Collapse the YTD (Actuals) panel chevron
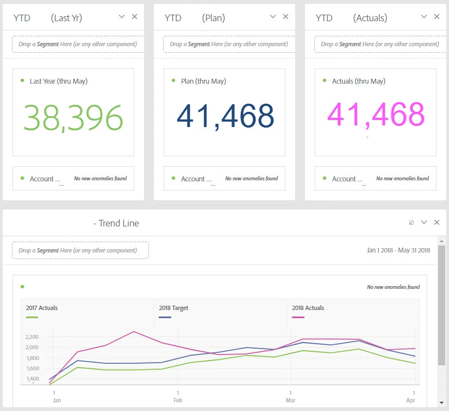The height and width of the screenshot is (411, 449). point(424,17)
